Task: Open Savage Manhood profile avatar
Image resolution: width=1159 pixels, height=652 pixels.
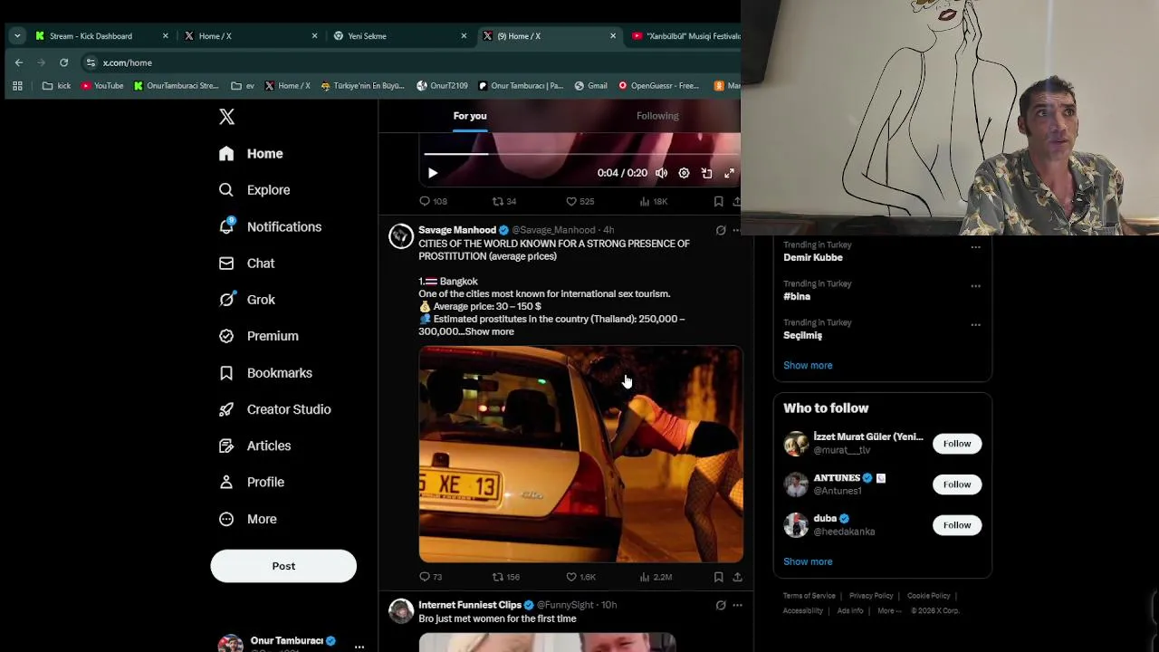Action: click(401, 236)
